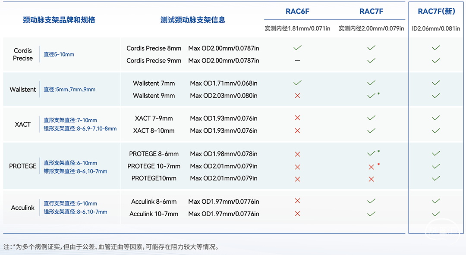Select RAC7F(新) check mark for PROTEGE 8-6mm
466x255 pixels.
[x=436, y=153]
